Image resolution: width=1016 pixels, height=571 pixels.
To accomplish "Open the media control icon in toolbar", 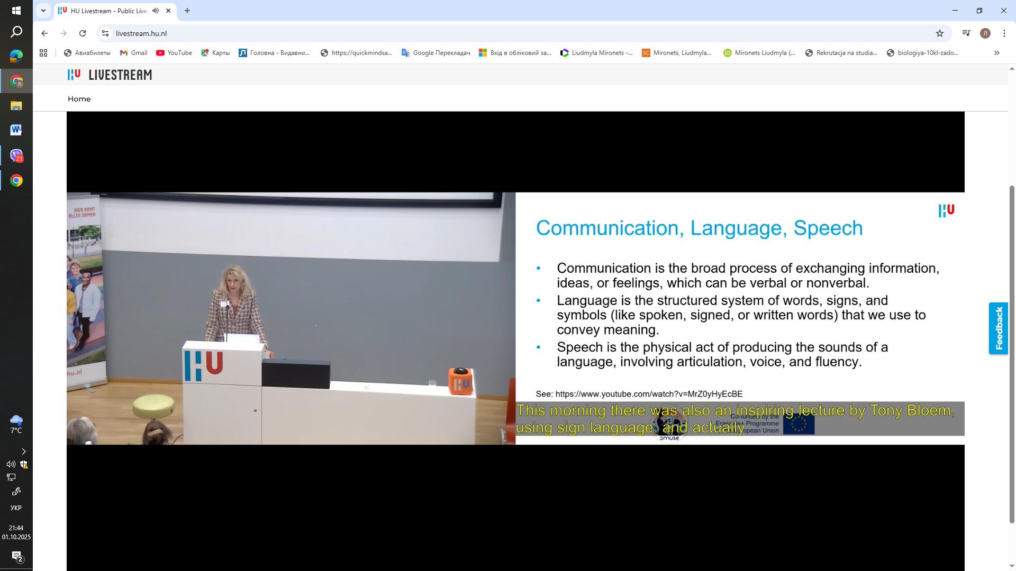I will pyautogui.click(x=966, y=33).
